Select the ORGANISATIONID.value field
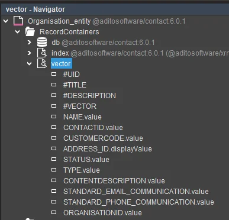 tap(102, 213)
